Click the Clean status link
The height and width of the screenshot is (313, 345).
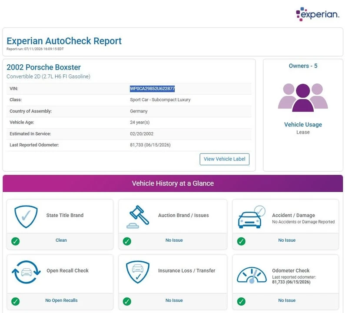coord(61,240)
